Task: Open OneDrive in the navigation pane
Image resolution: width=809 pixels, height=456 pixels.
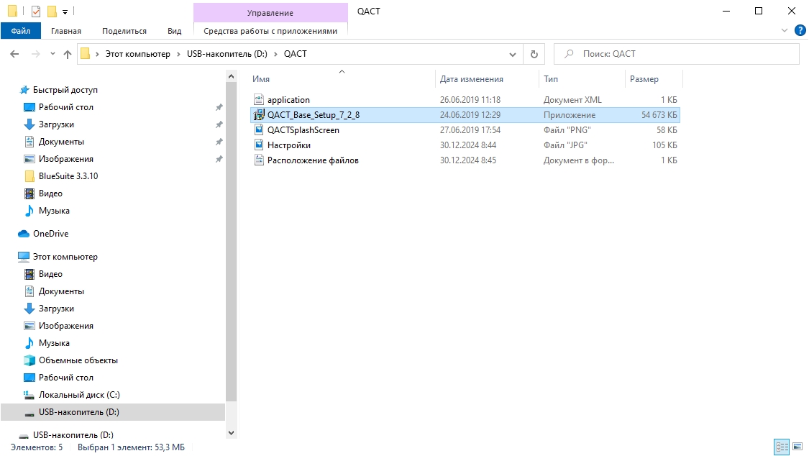Action: tap(50, 234)
